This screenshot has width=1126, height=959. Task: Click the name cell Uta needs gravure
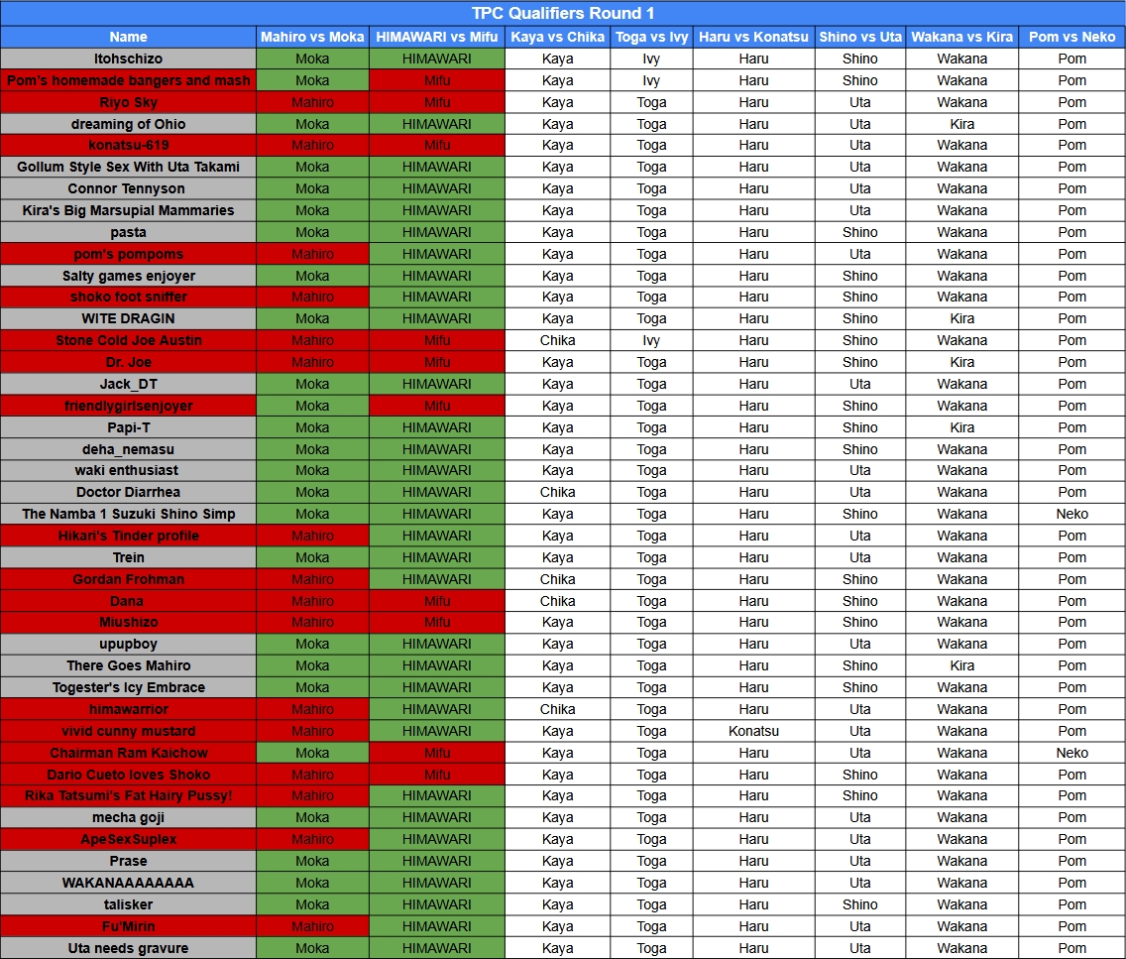tap(129, 948)
